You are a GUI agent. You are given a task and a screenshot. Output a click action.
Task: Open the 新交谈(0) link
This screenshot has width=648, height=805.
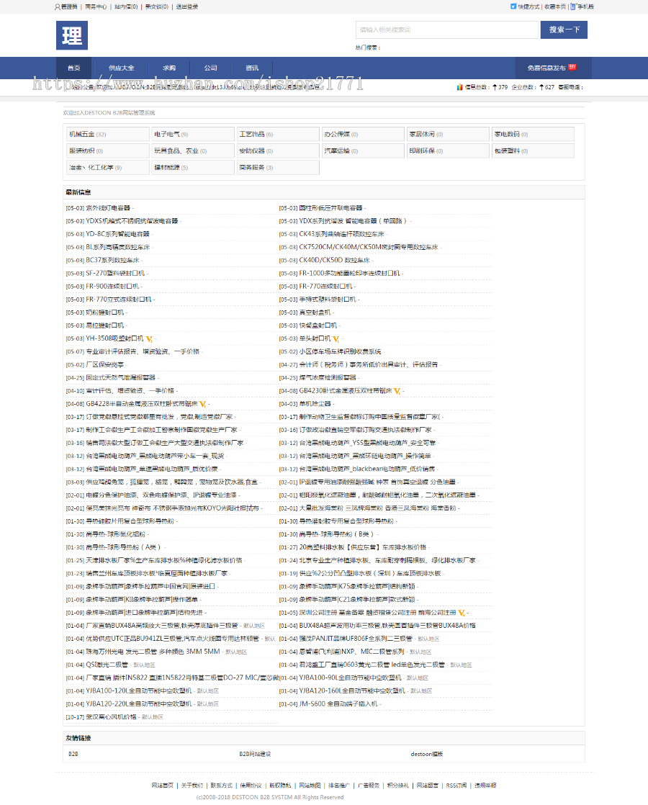click(x=157, y=6)
